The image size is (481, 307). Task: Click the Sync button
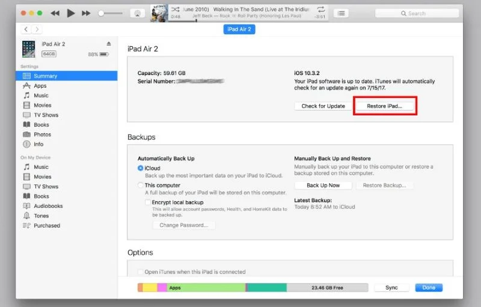[391, 287]
